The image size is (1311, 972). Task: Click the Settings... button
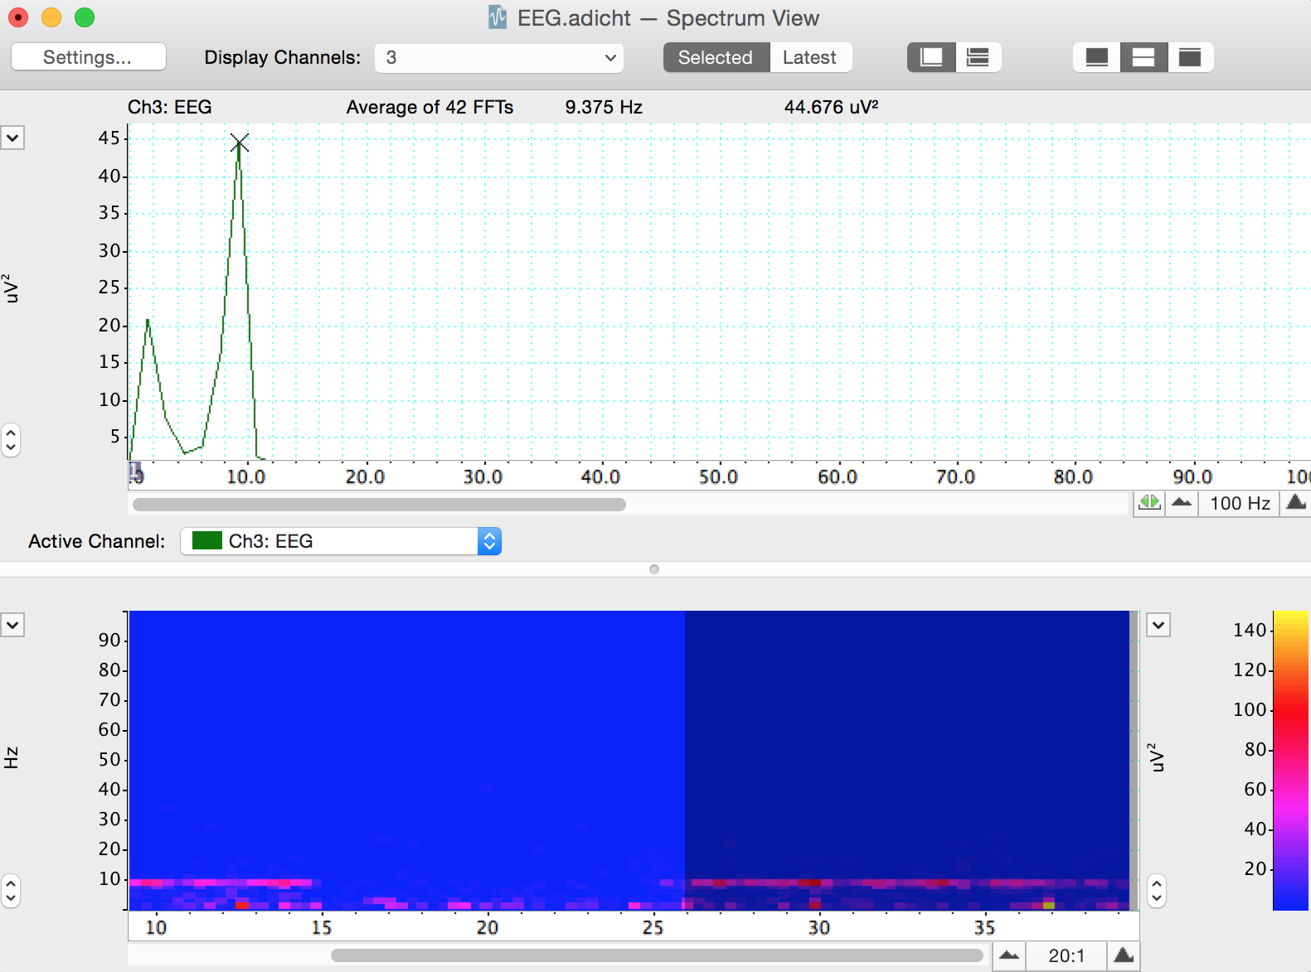[88, 57]
